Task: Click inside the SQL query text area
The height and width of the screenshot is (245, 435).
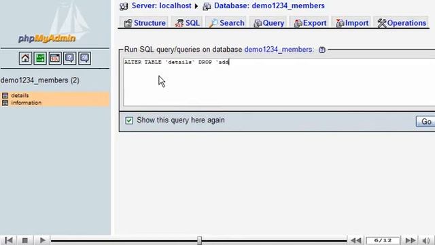Action: tap(279, 82)
